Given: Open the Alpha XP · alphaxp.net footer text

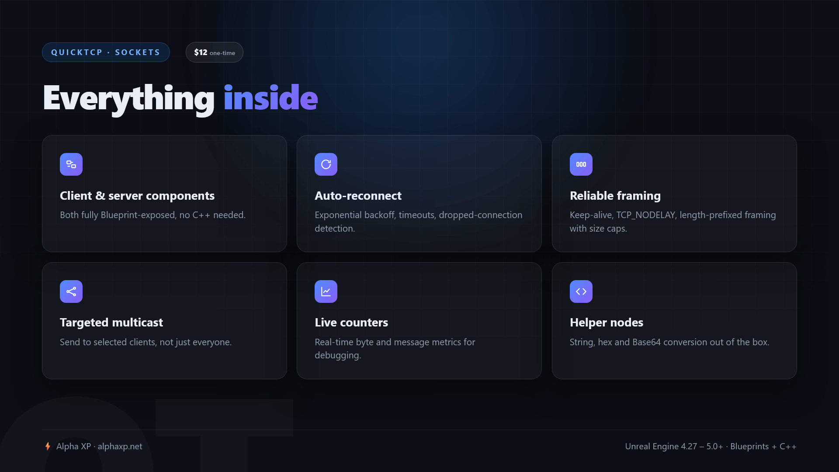Looking at the screenshot, I should pyautogui.click(x=99, y=446).
